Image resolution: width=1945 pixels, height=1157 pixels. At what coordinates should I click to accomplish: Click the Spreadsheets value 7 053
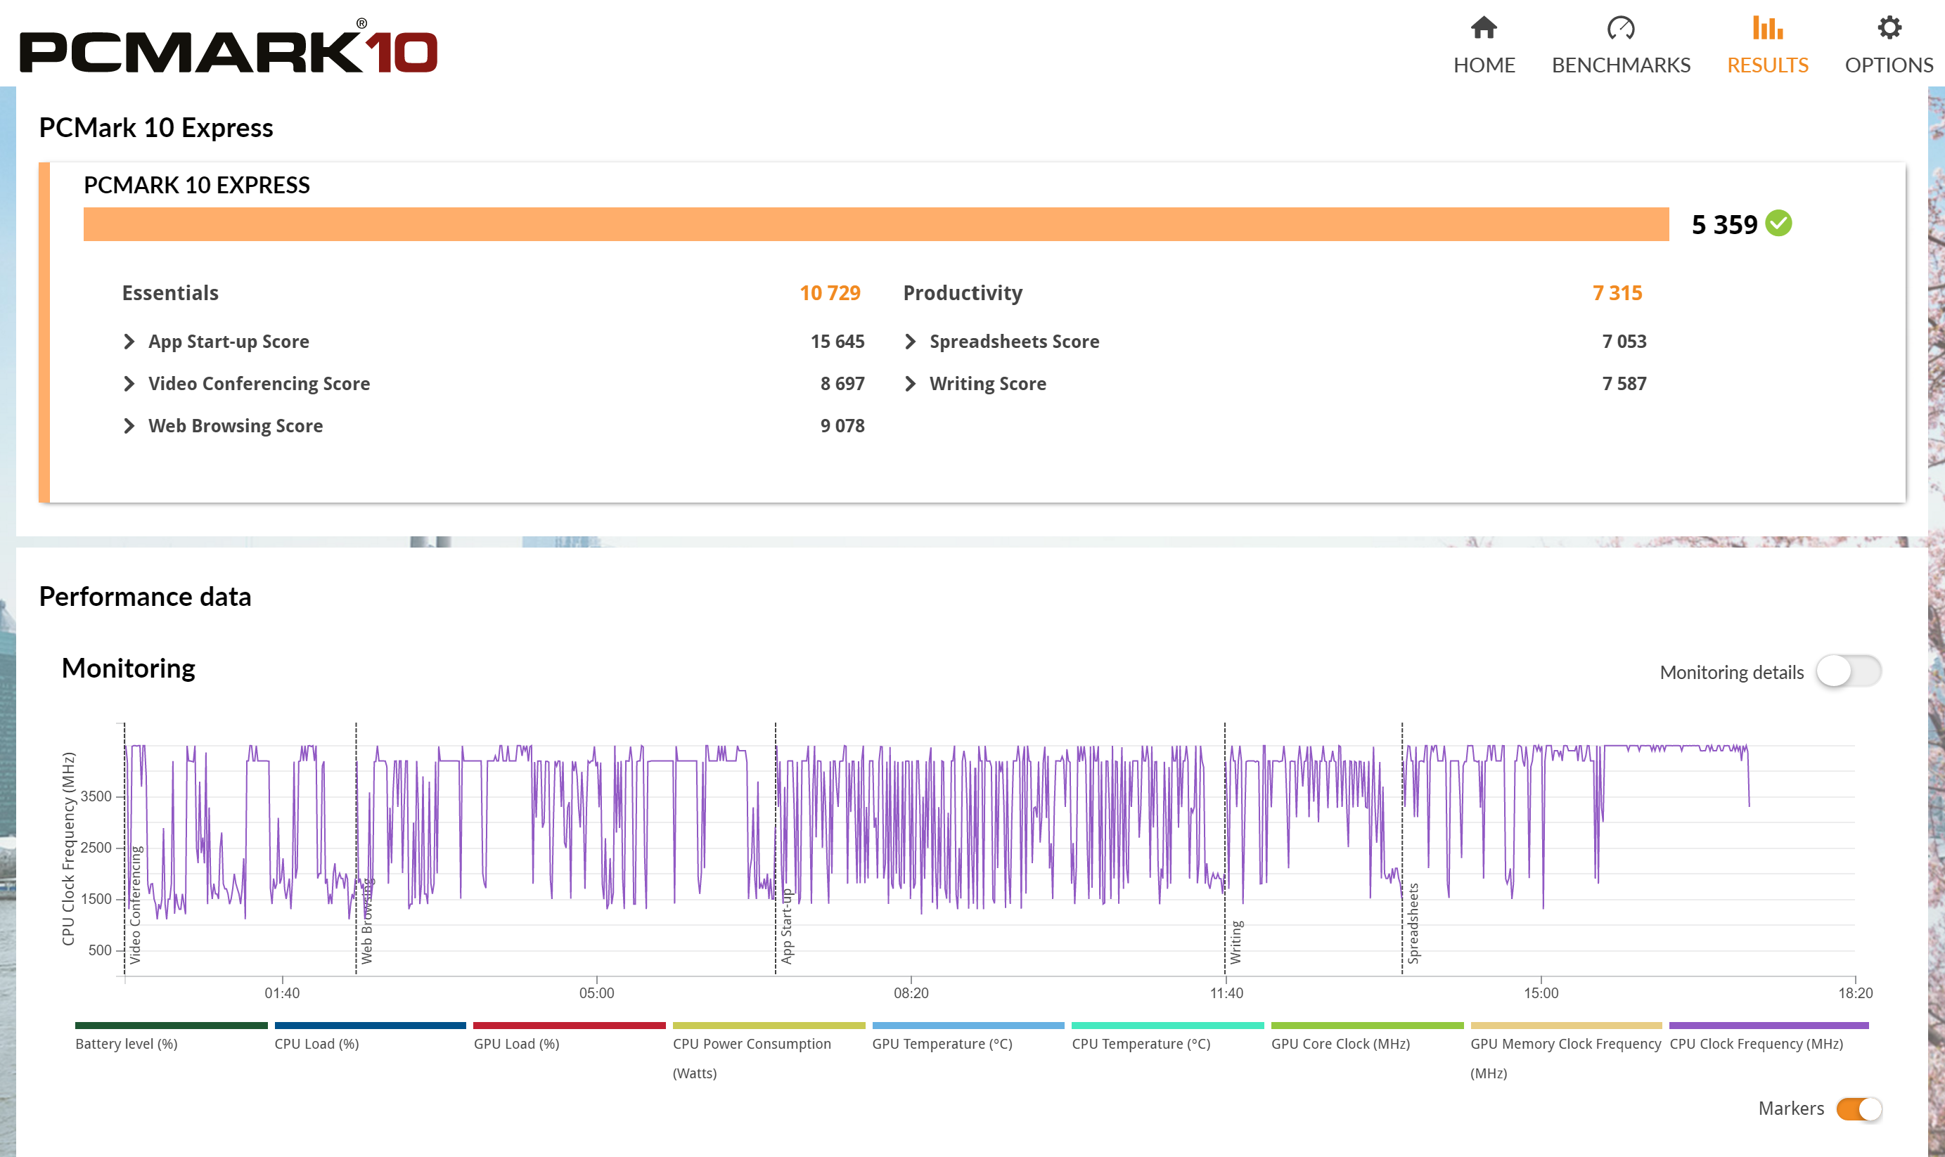(x=1624, y=342)
